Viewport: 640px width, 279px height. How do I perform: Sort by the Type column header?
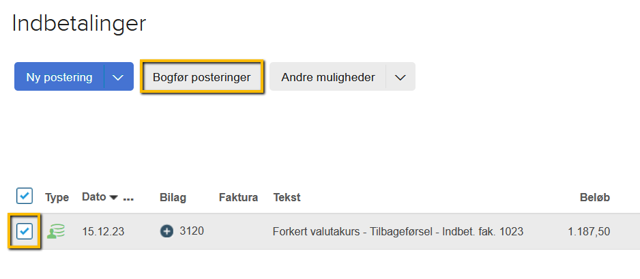[57, 198]
